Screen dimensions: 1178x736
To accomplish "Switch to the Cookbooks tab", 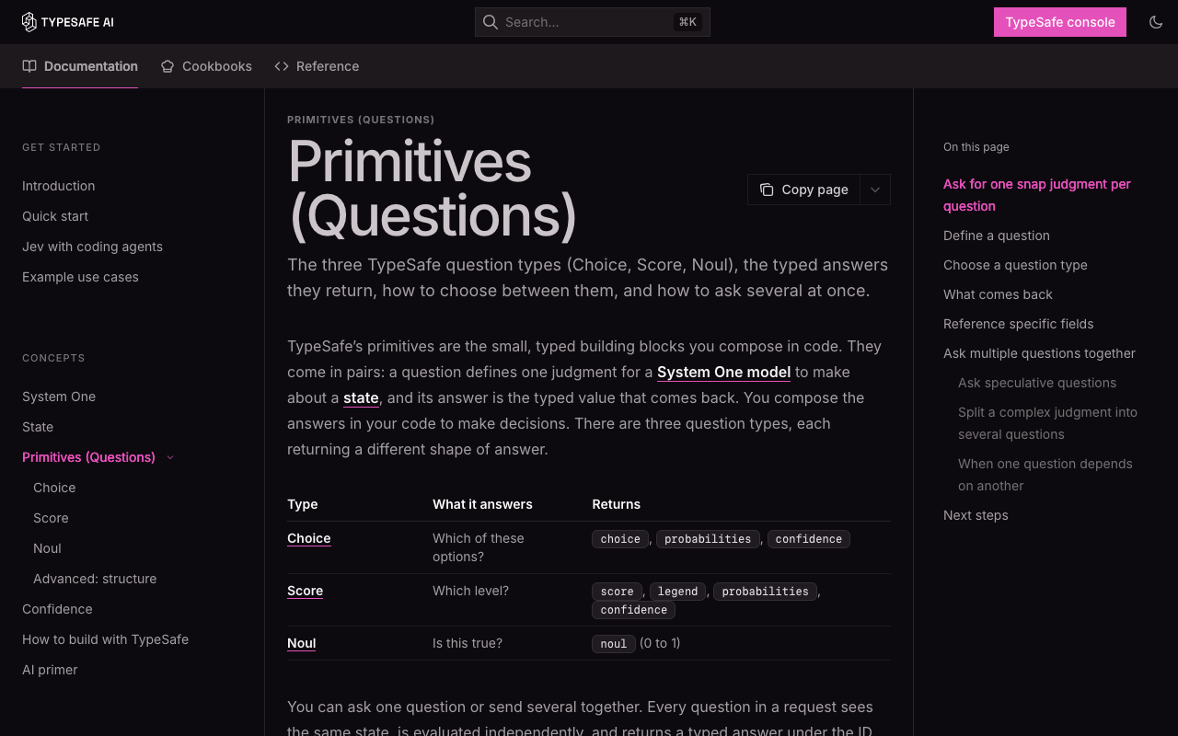I will pos(206,66).
